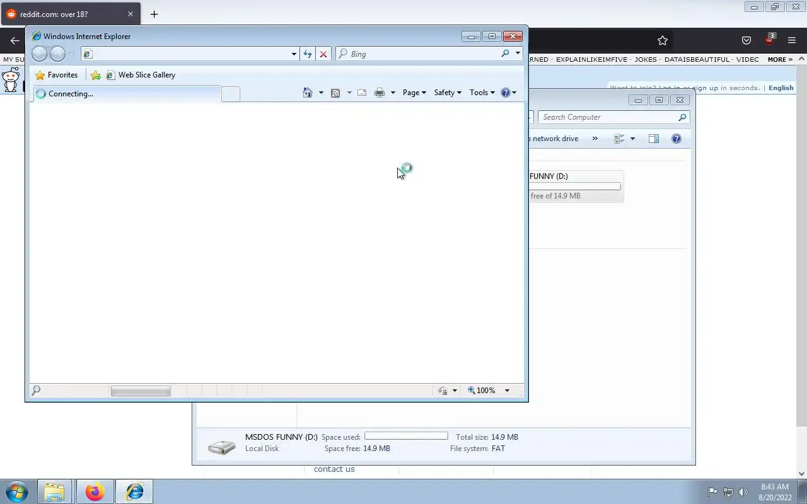This screenshot has width=807, height=504.
Task: Click the MORE » link in reddit bar
Action: click(x=781, y=59)
